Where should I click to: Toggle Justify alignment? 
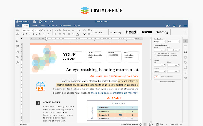click(x=69, y=34)
